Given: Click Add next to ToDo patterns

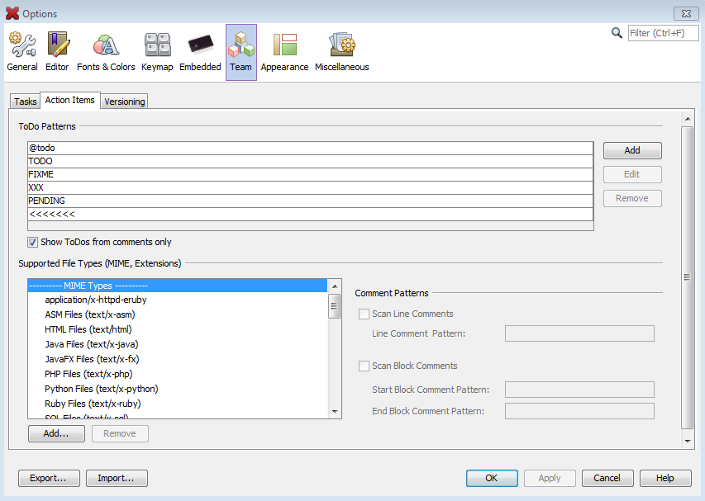Looking at the screenshot, I should (632, 150).
